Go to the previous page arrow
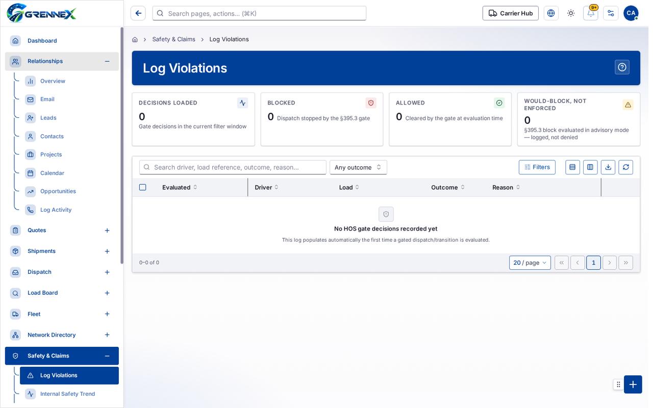 [x=577, y=263]
